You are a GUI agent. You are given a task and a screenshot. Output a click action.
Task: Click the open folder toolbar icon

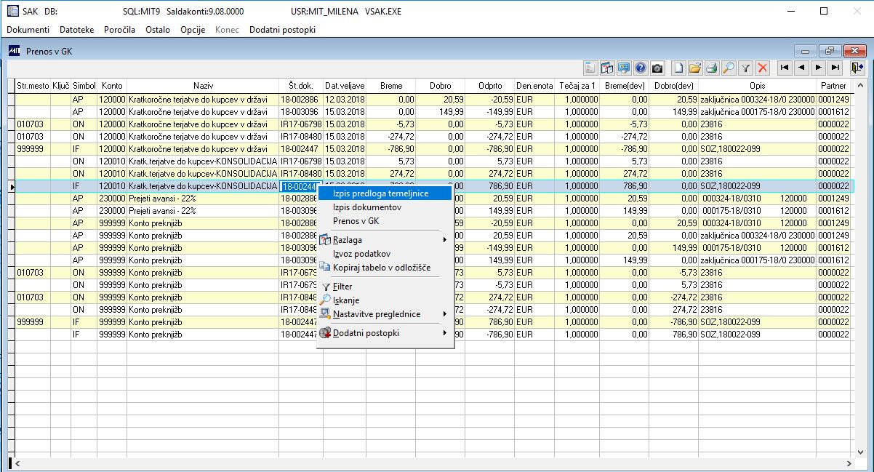pos(695,68)
